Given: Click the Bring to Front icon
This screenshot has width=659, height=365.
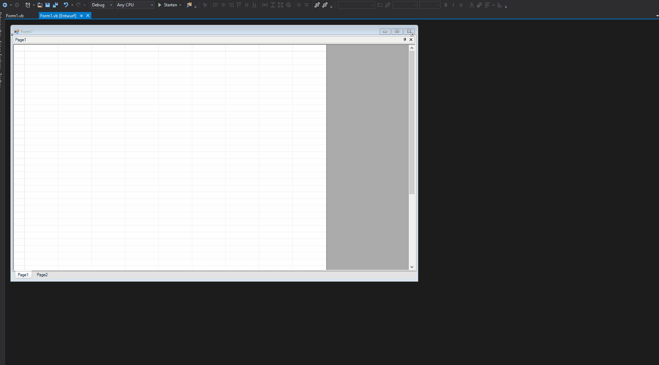Looking at the screenshot, I should 317,5.
